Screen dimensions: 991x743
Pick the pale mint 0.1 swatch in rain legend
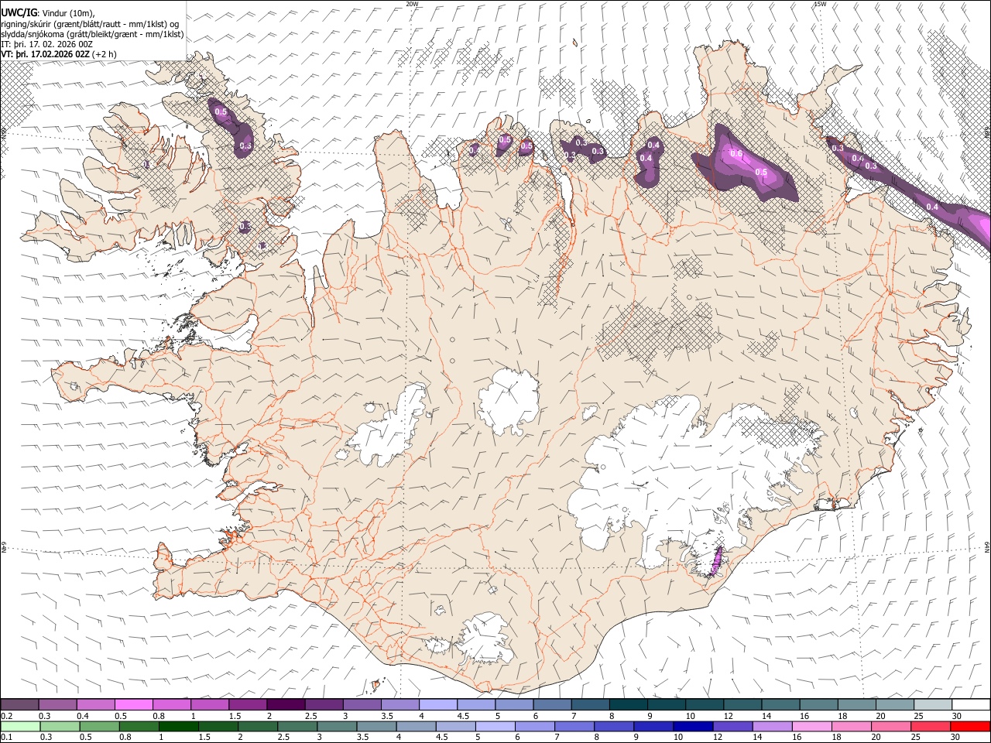[20, 726]
